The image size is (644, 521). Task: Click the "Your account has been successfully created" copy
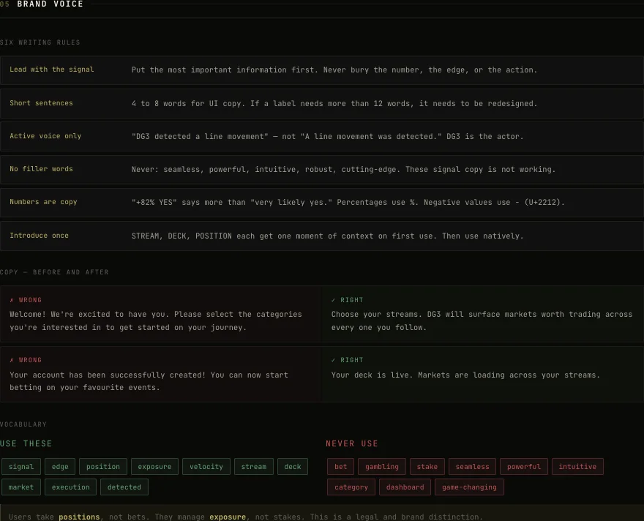point(149,381)
